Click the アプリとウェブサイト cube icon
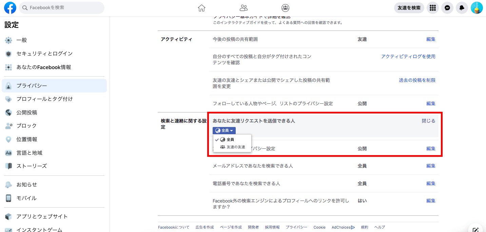This screenshot has height=232, width=486. [x=8, y=217]
